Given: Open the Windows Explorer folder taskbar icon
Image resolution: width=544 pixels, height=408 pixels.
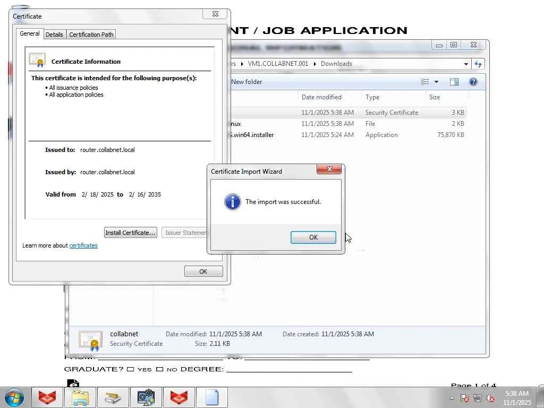Looking at the screenshot, I should pyautogui.click(x=80, y=397).
